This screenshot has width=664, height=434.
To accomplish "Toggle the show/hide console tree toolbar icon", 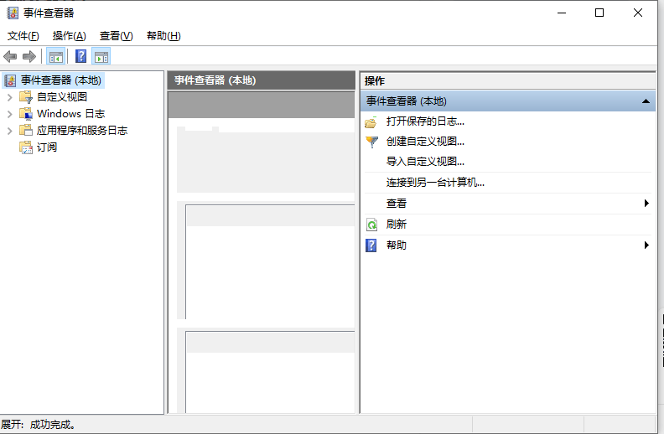I will pyautogui.click(x=56, y=56).
